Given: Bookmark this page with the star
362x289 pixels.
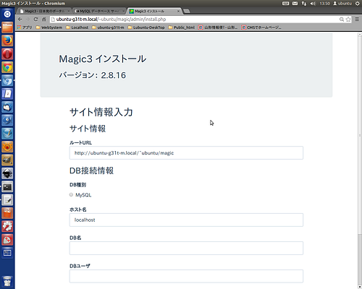Looking at the screenshot, I should [348, 20].
